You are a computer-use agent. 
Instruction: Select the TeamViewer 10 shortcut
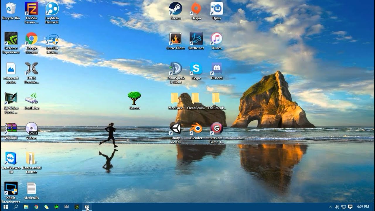11,163
